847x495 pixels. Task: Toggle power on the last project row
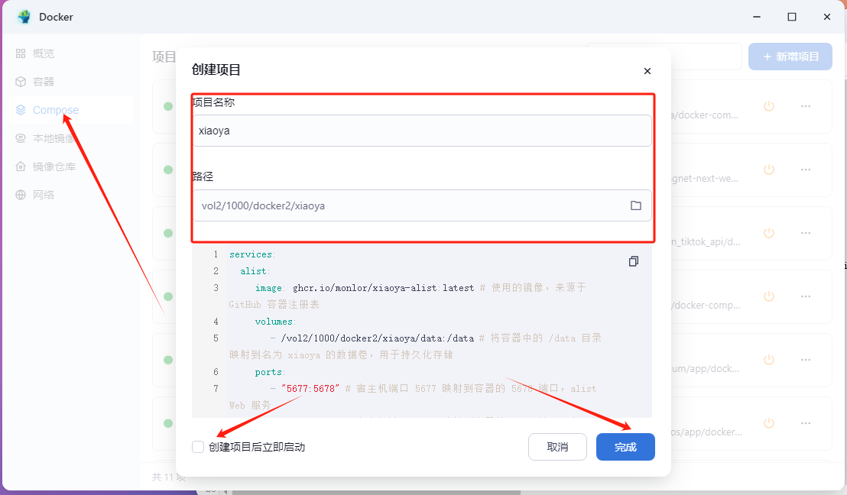pyautogui.click(x=769, y=423)
